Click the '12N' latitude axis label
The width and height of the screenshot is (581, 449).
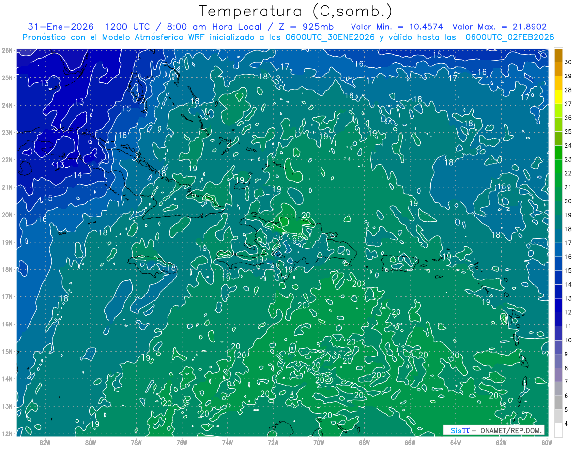point(7,433)
